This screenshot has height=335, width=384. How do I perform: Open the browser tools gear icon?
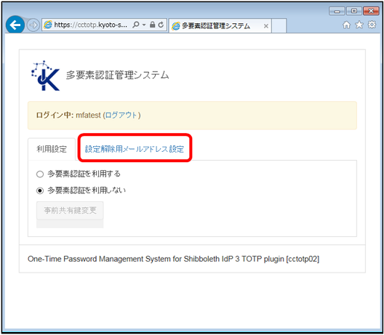[372, 25]
